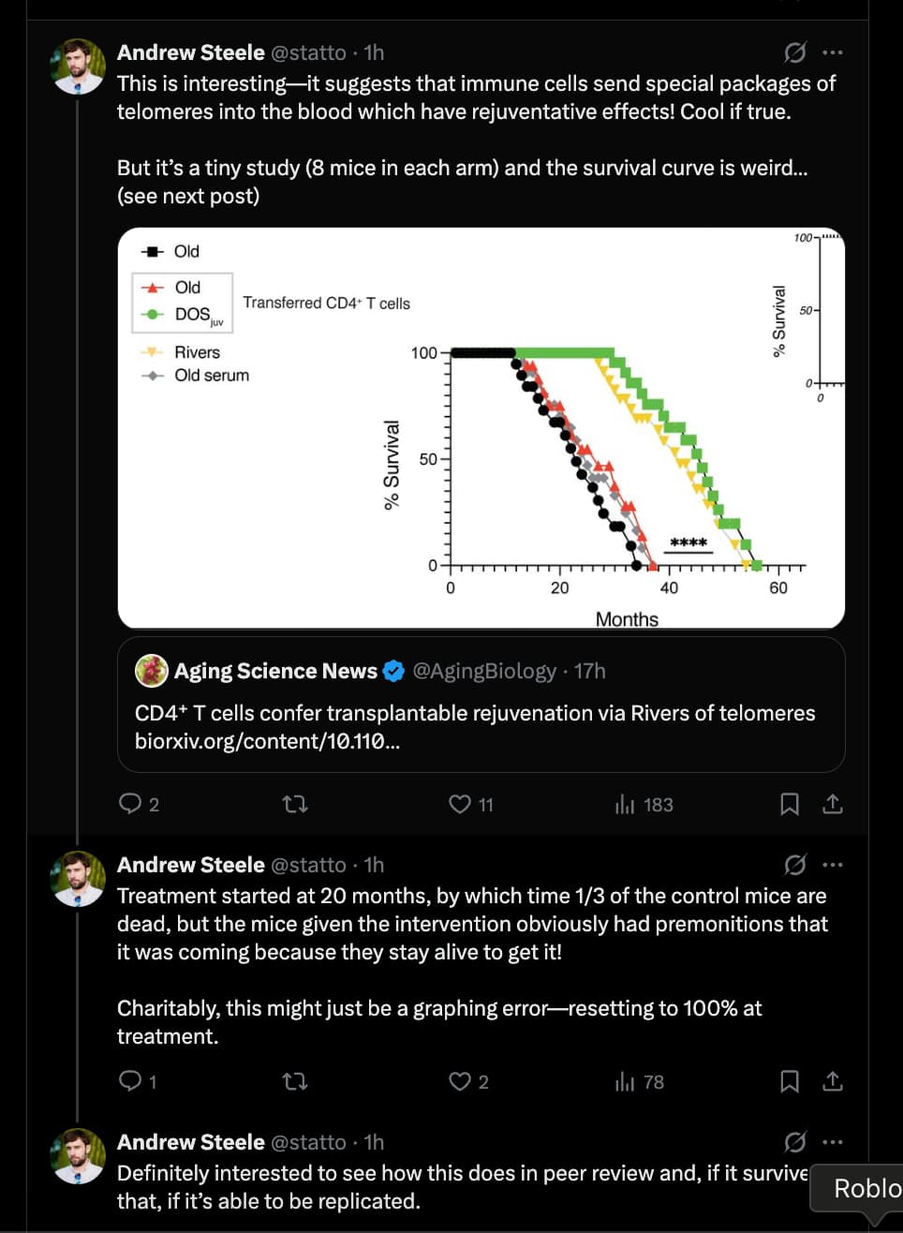Bookmark the first post with chart

click(790, 804)
